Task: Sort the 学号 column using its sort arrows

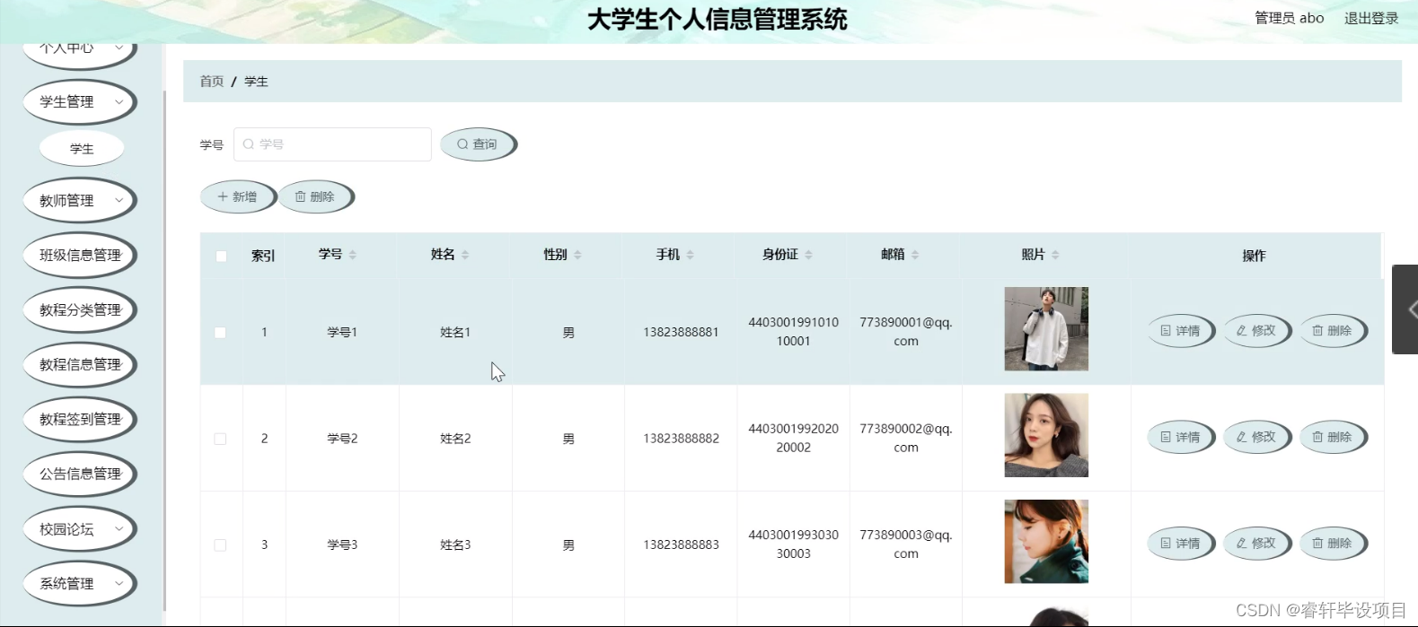Action: coord(353,255)
